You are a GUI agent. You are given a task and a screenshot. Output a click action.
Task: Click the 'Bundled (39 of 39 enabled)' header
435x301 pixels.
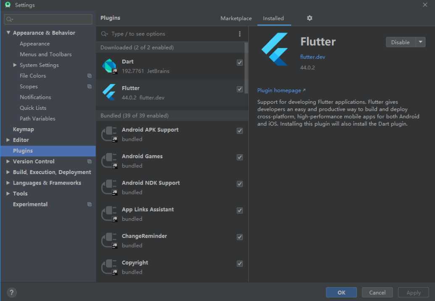pos(134,116)
